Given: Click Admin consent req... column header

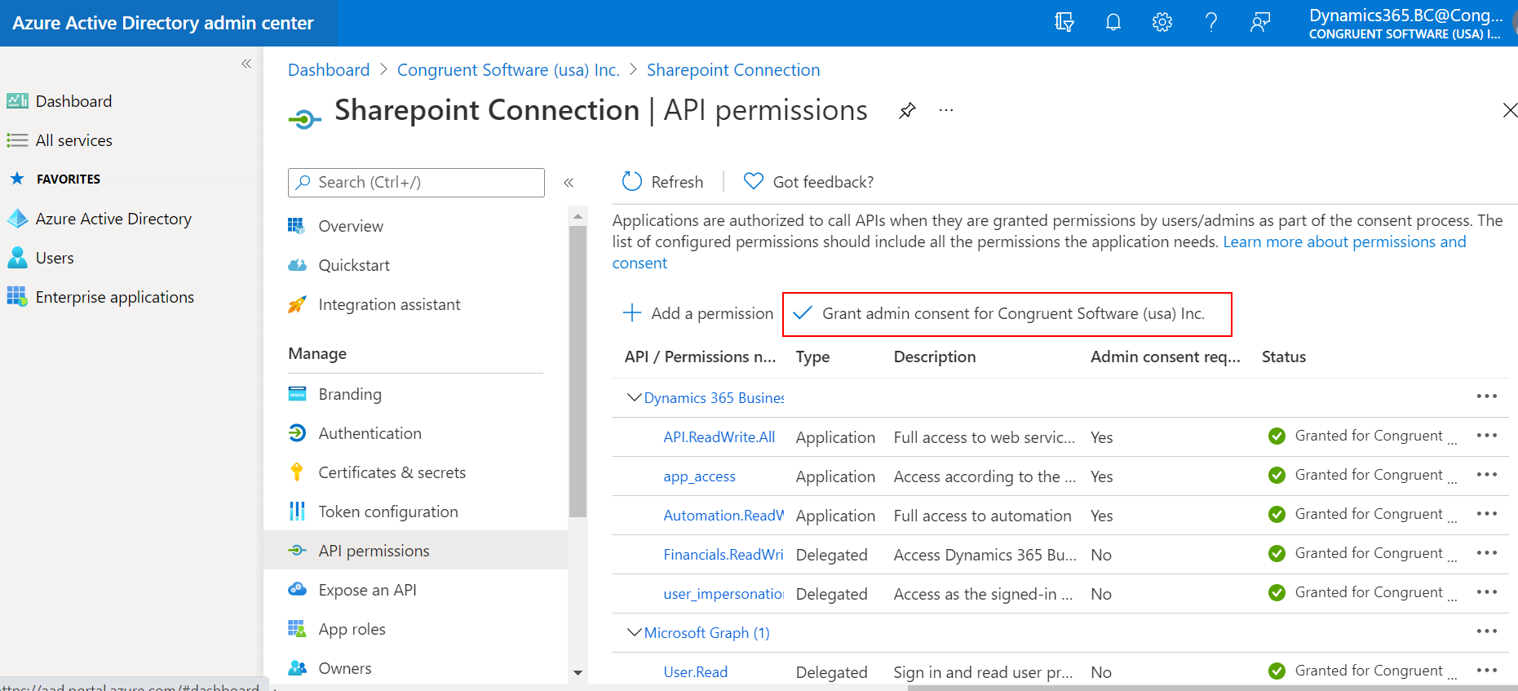Looking at the screenshot, I should (1166, 357).
